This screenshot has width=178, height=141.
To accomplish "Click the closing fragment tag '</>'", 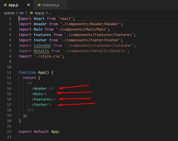I will [x=30, y=110].
